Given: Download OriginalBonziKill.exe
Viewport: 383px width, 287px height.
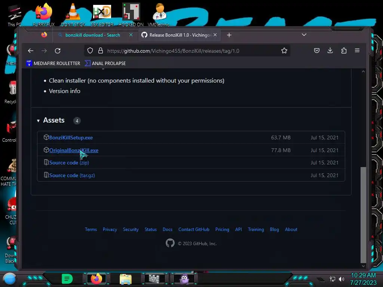Looking at the screenshot, I should tap(74, 150).
